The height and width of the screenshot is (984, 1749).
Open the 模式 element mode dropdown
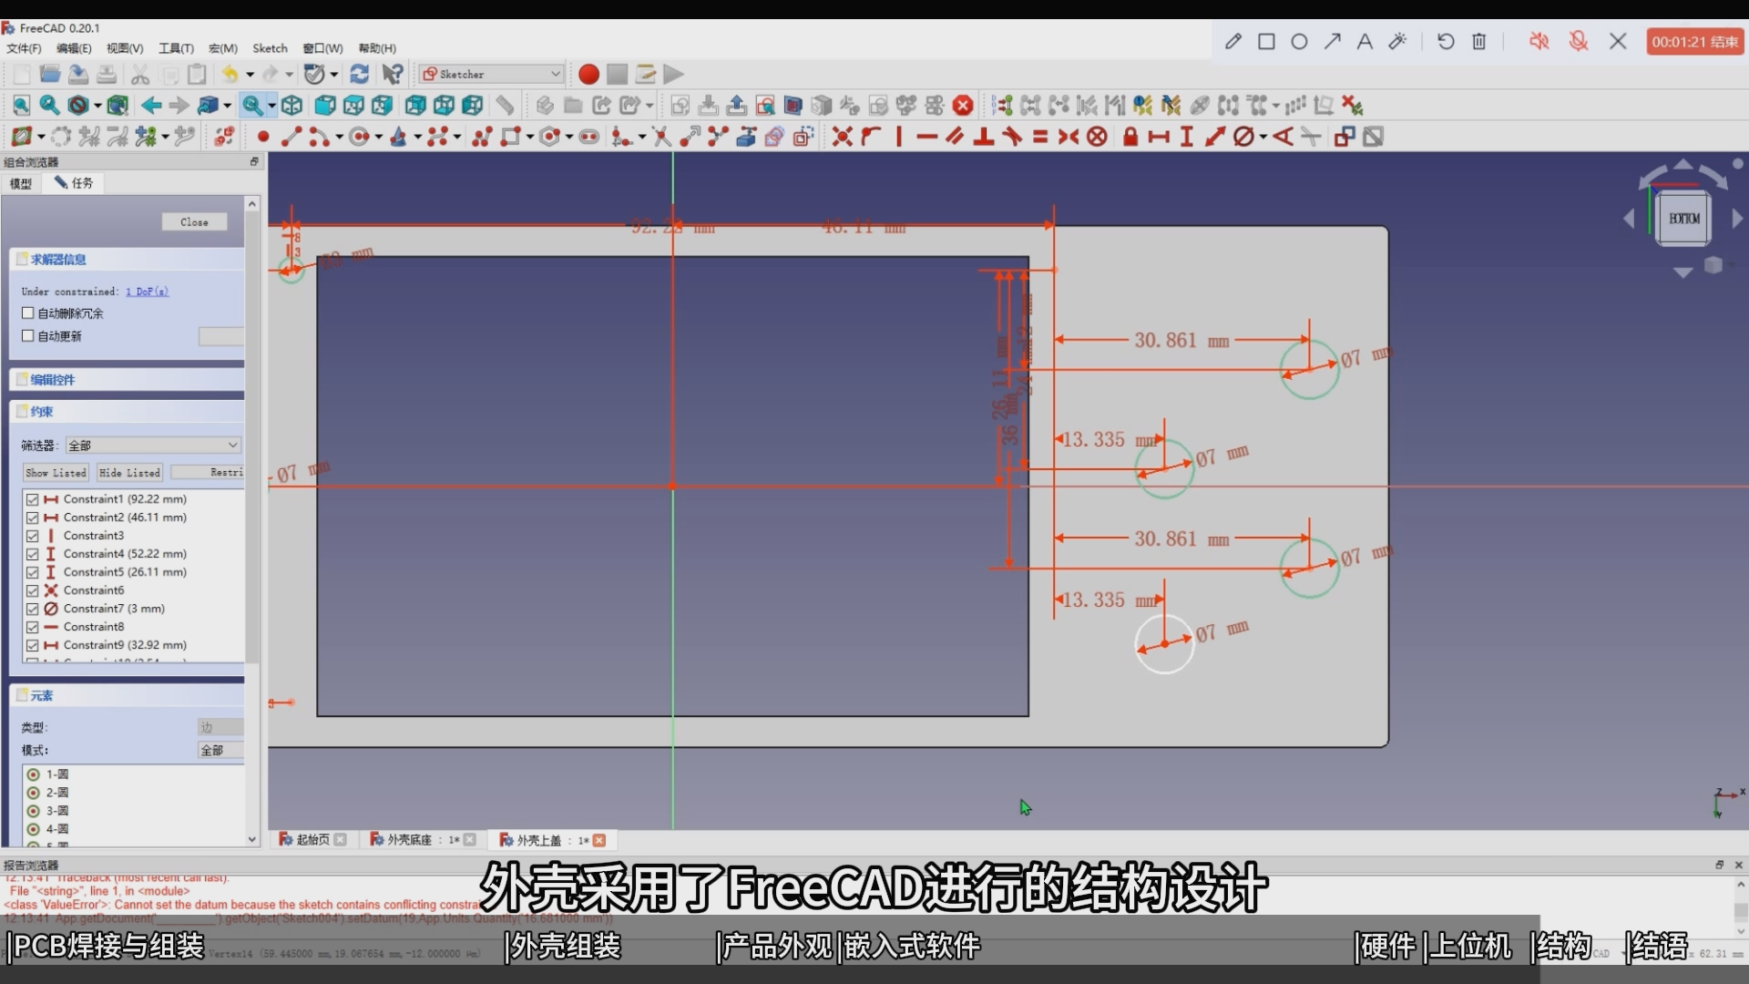point(221,751)
